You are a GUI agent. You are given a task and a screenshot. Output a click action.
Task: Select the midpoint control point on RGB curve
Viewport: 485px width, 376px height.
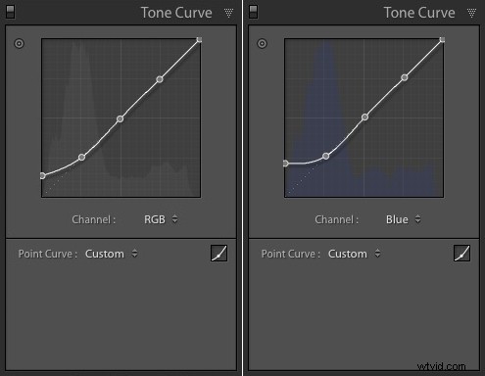coord(120,118)
